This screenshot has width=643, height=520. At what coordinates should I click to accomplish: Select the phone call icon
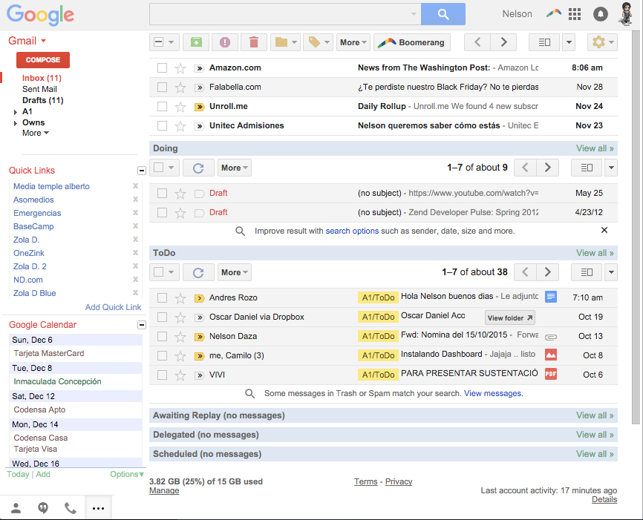71,508
